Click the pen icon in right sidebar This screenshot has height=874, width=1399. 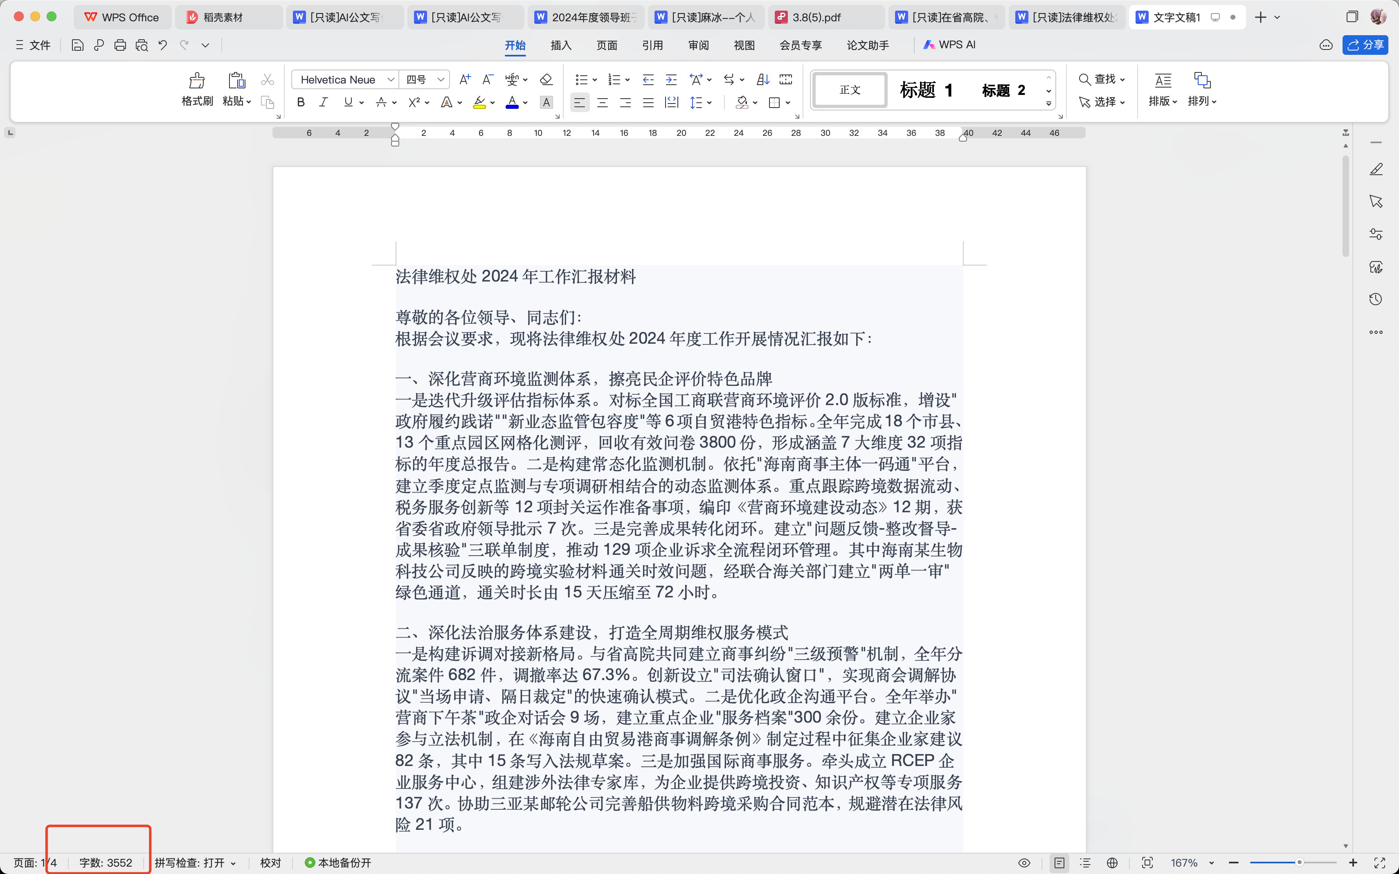(x=1375, y=169)
